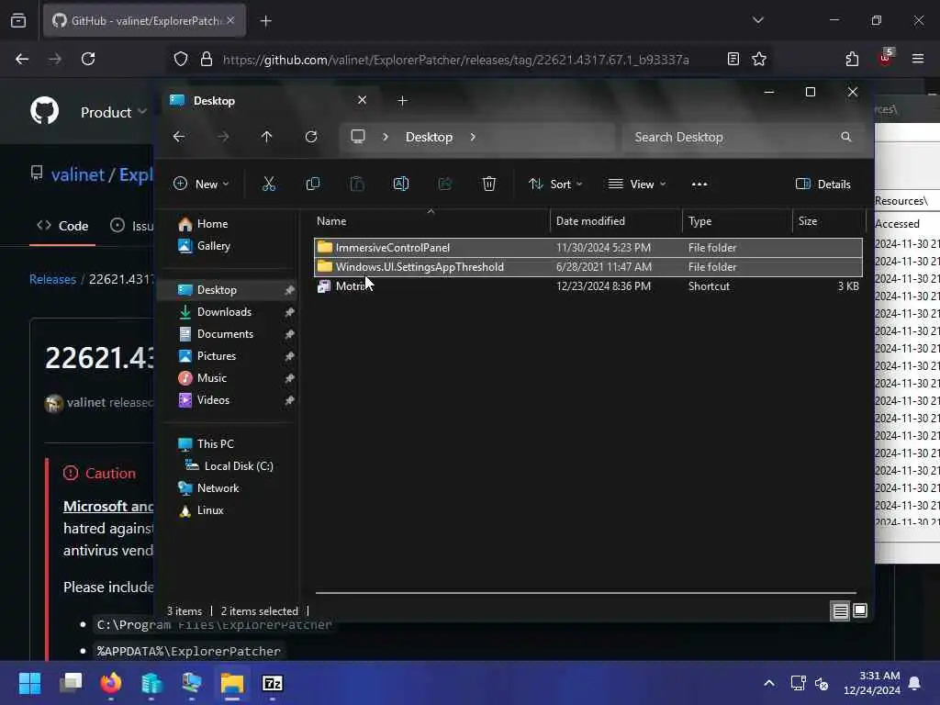
Task: Sort by the Date modified column header
Action: tap(616, 221)
